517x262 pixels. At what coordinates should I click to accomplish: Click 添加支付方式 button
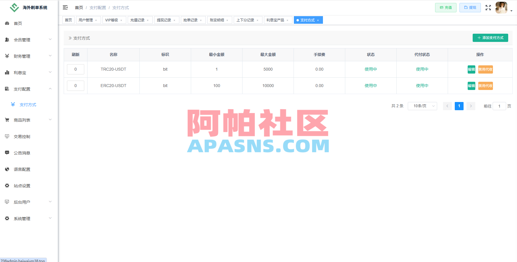pyautogui.click(x=490, y=38)
